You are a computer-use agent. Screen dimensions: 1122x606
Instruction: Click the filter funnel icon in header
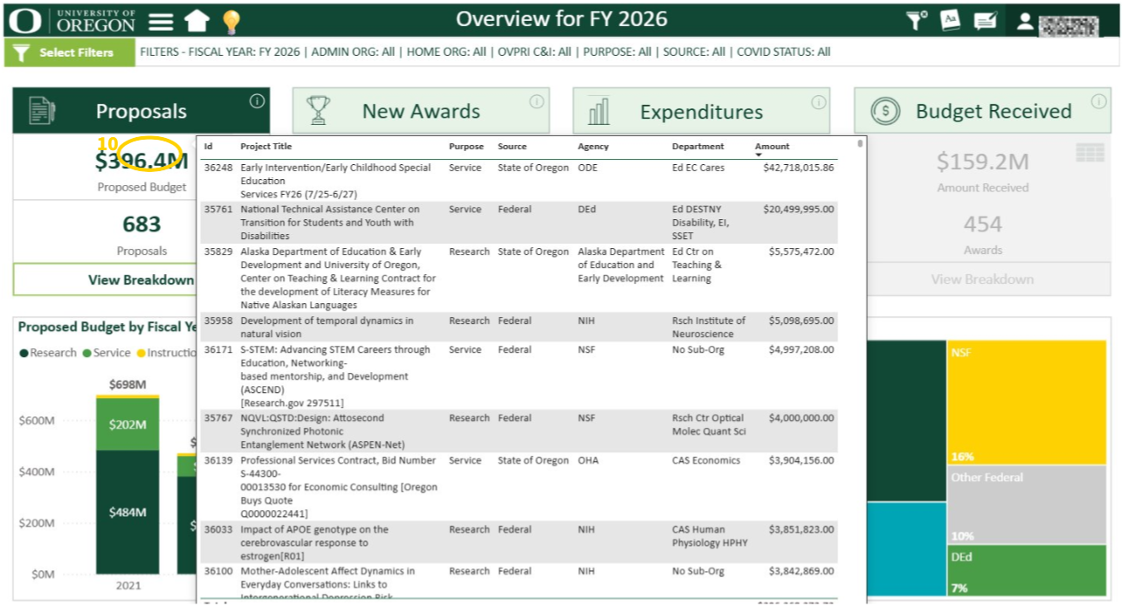[x=916, y=20]
